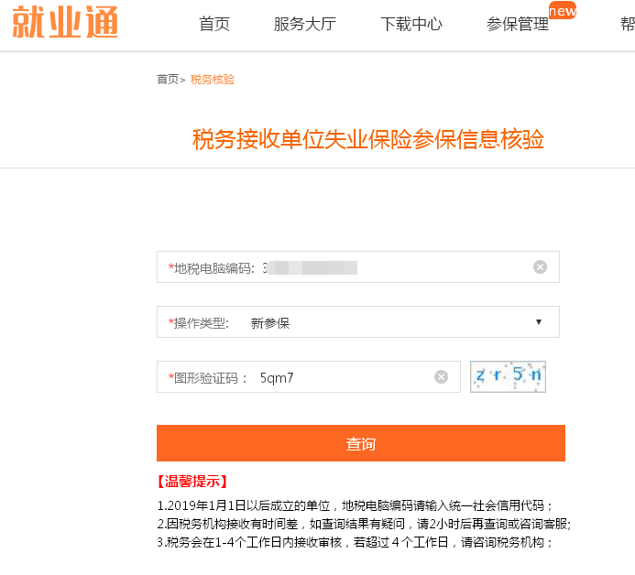
Task: Click the page title 税务接收单位失业保险参保信息核验
Action: pyautogui.click(x=368, y=139)
